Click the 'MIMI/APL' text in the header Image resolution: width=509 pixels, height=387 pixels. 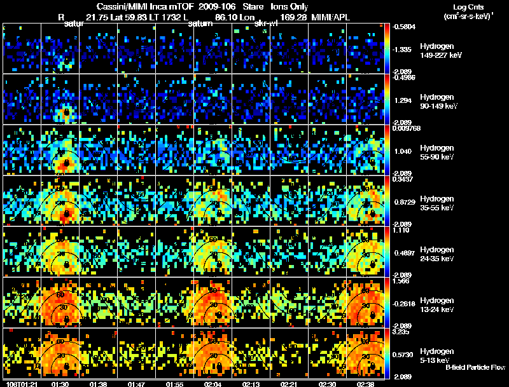pos(330,17)
